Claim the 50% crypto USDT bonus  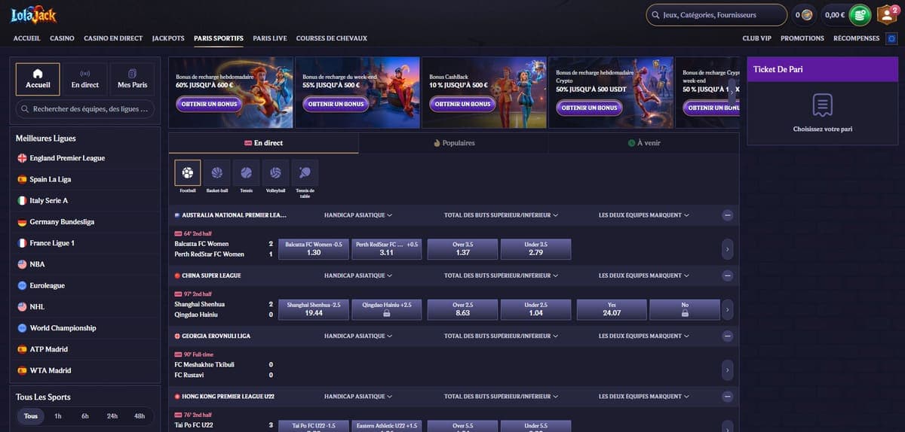tap(590, 108)
